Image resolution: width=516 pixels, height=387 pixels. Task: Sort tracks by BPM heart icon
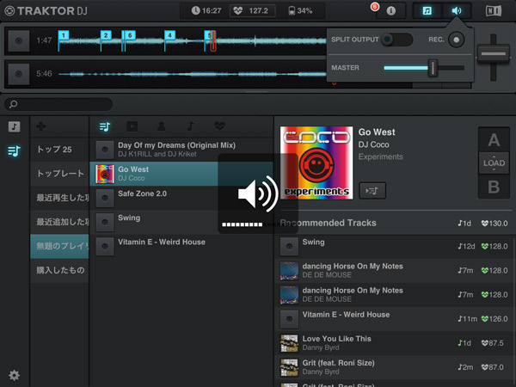pyautogui.click(x=219, y=126)
